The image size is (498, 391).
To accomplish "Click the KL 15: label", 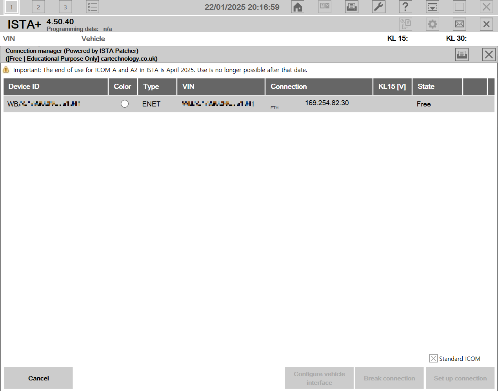I will pos(398,38).
